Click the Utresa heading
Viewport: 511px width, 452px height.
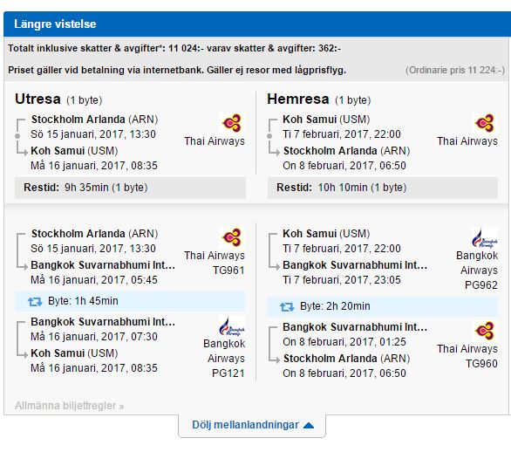click(x=37, y=99)
